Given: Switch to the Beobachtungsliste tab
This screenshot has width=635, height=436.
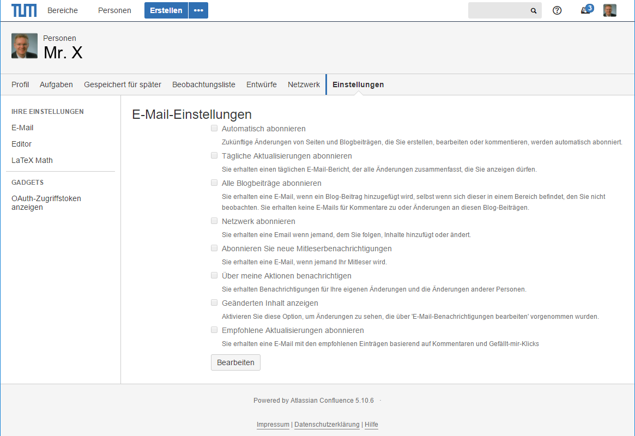Looking at the screenshot, I should [204, 84].
